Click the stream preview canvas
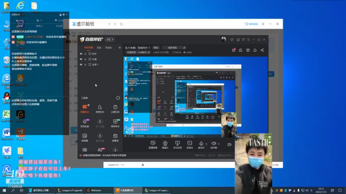The width and height of the screenshot is (346, 194). point(195,97)
